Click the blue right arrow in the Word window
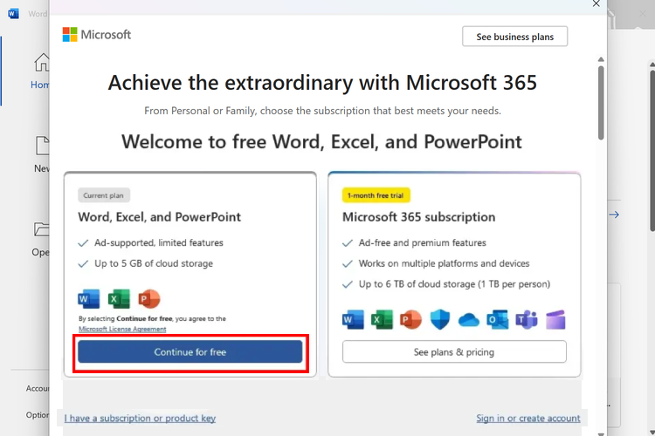 click(614, 215)
